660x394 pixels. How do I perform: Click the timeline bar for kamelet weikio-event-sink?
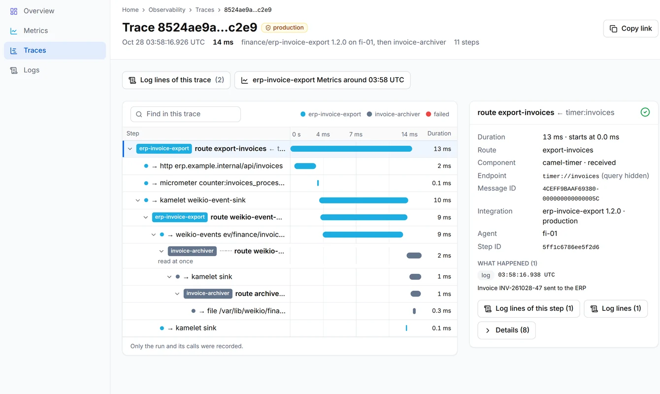pyautogui.click(x=363, y=200)
